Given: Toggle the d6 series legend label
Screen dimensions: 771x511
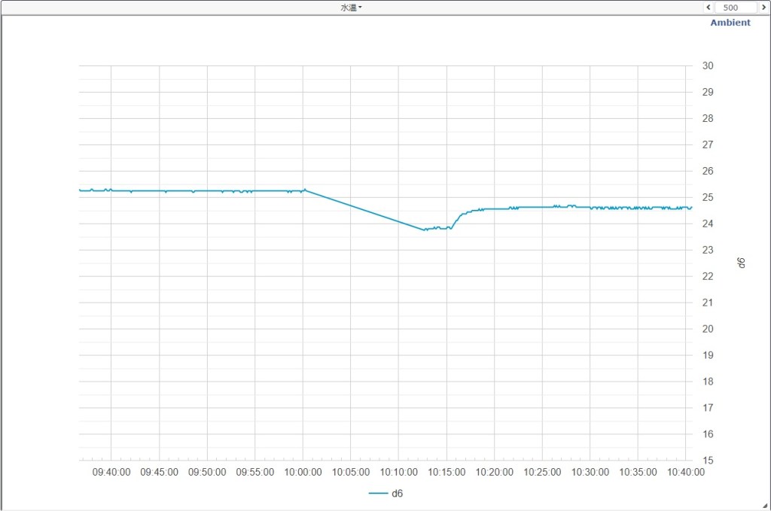Looking at the screenshot, I should coord(398,494).
